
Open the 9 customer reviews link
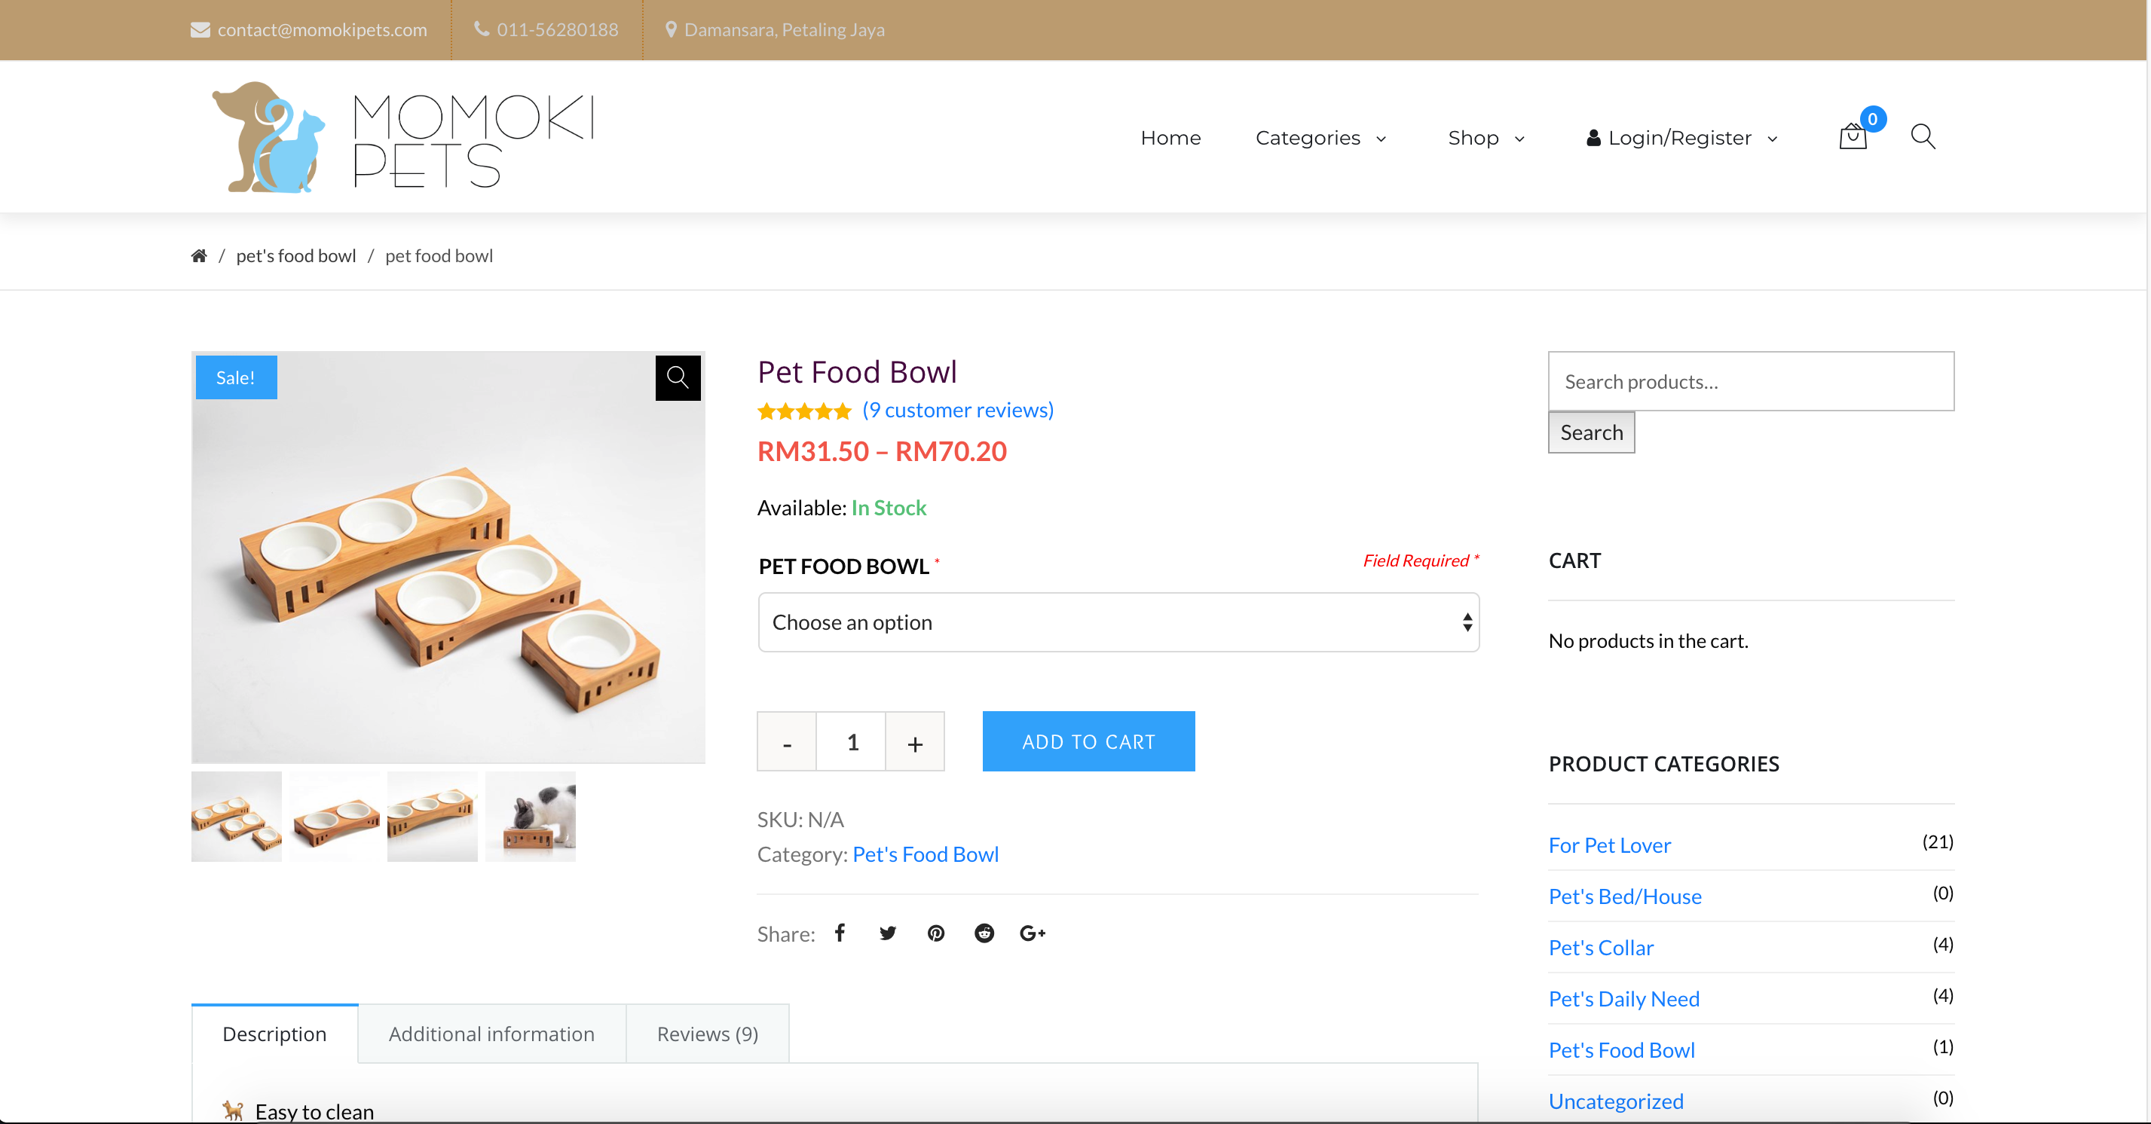tap(958, 410)
